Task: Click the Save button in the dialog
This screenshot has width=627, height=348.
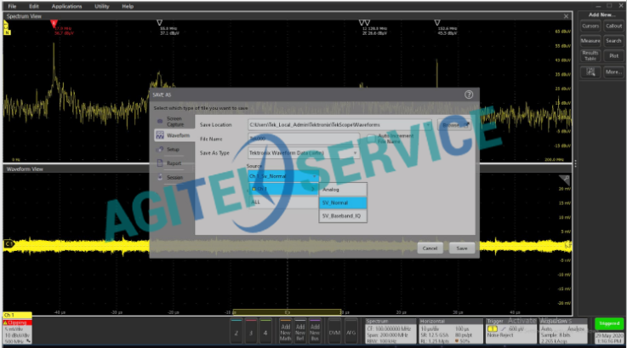Action: pos(462,248)
